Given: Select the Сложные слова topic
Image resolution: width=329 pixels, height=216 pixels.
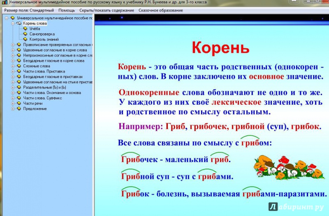Looking at the screenshot, I should click(x=37, y=66).
